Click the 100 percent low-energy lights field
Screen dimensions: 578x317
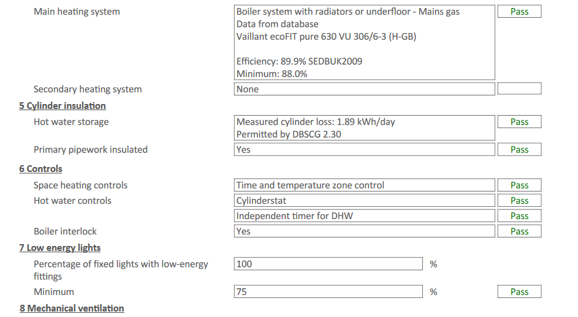328,264
